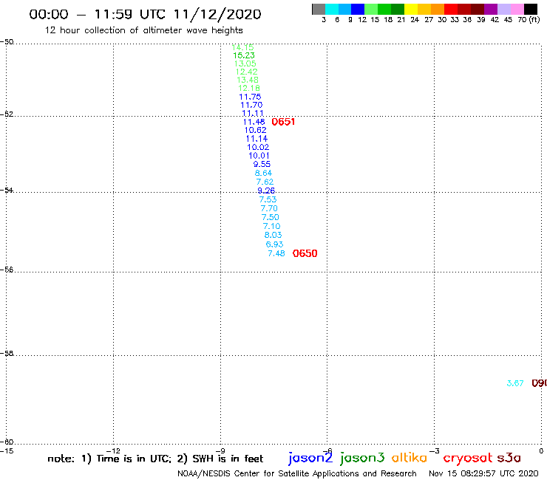Image resolution: width=547 pixels, height=480 pixels.
Task: Click the -54 latitude axis label
Action: tap(7, 191)
